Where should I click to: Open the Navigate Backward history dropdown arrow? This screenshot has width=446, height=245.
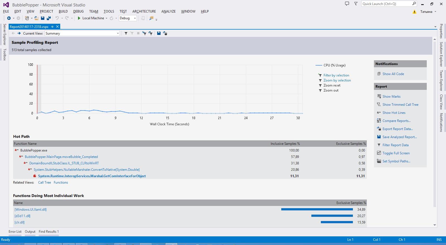point(13,18)
